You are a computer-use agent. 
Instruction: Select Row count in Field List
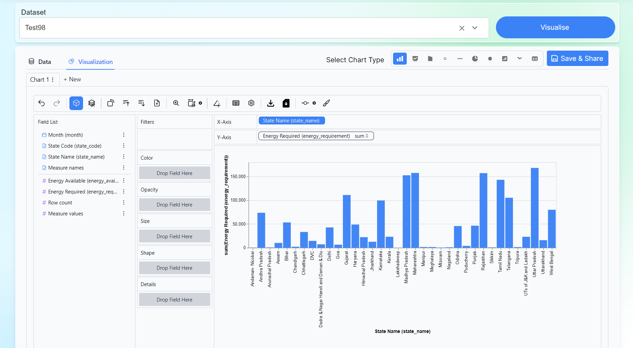point(60,203)
